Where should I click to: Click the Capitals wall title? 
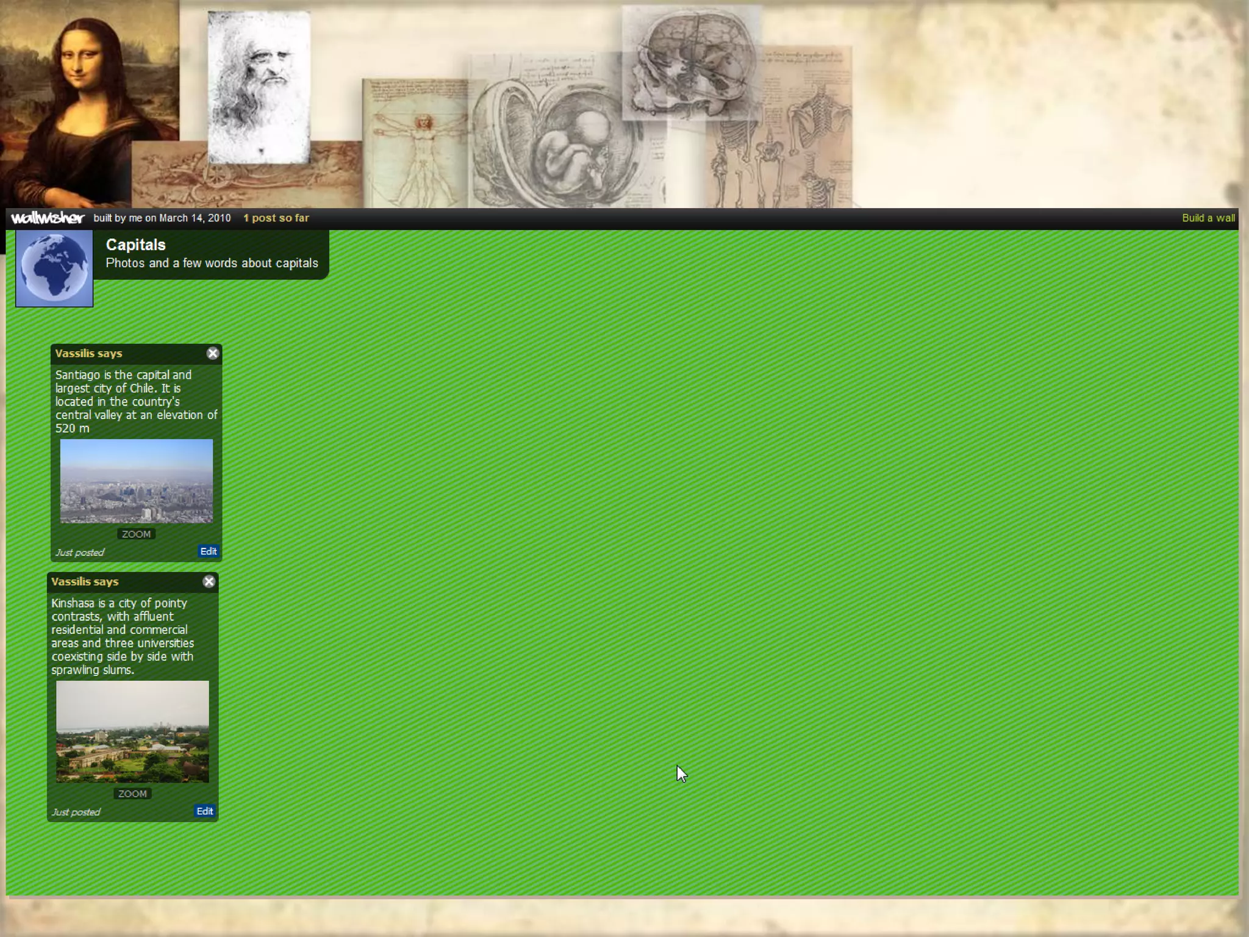point(135,245)
